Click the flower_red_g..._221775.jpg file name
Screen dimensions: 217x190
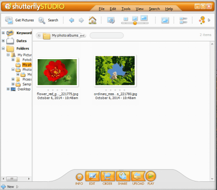pos(57,94)
